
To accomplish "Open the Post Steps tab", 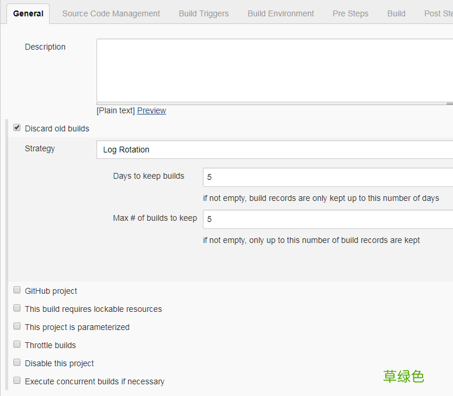I will [x=438, y=13].
